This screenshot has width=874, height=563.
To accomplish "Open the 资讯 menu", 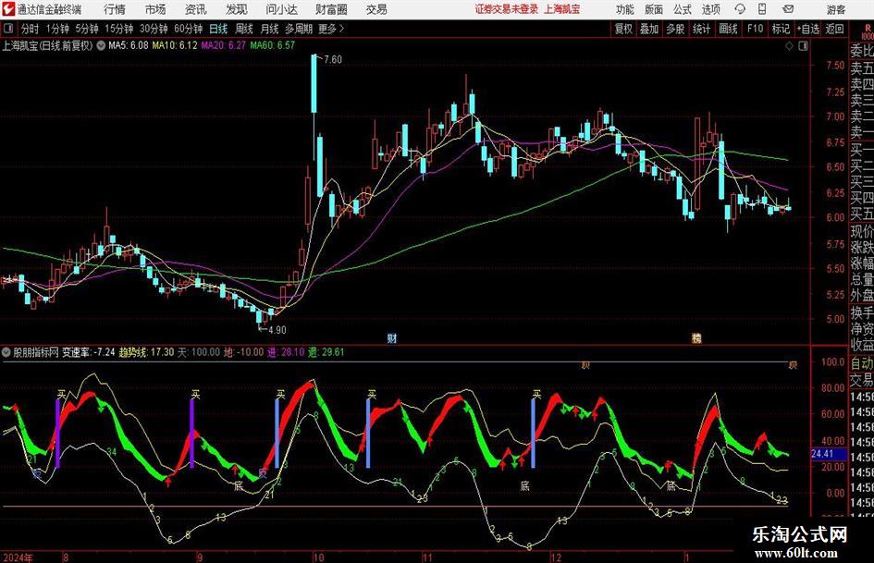I will [196, 9].
